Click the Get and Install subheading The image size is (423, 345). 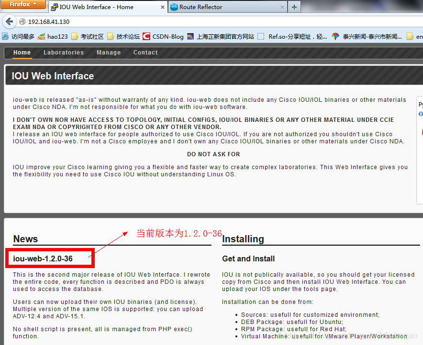coord(248,259)
